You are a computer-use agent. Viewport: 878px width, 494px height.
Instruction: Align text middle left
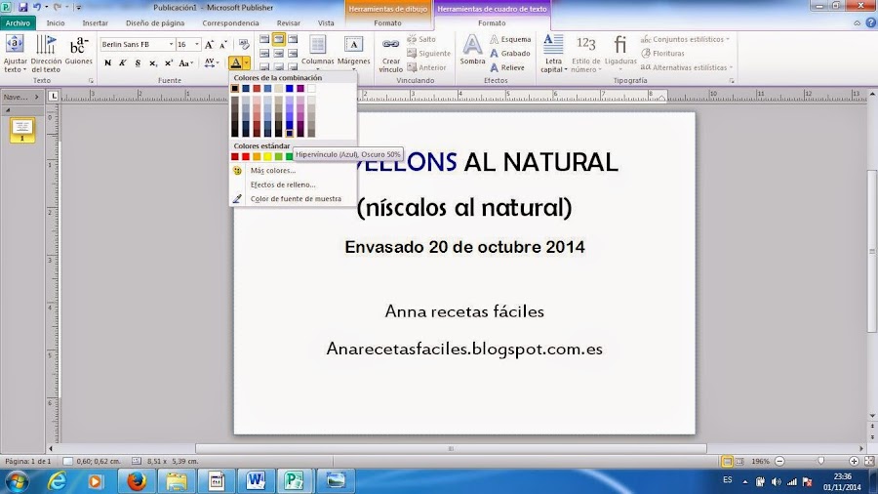click(x=264, y=54)
